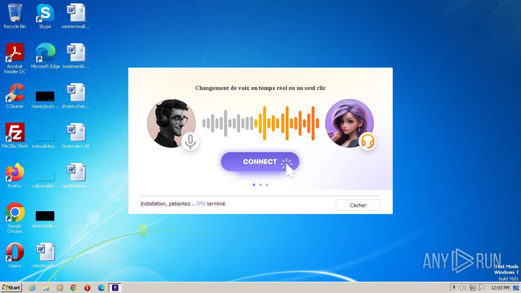The image size is (521, 293).
Task: Select the third carousel dot indicator
Action: tap(267, 185)
